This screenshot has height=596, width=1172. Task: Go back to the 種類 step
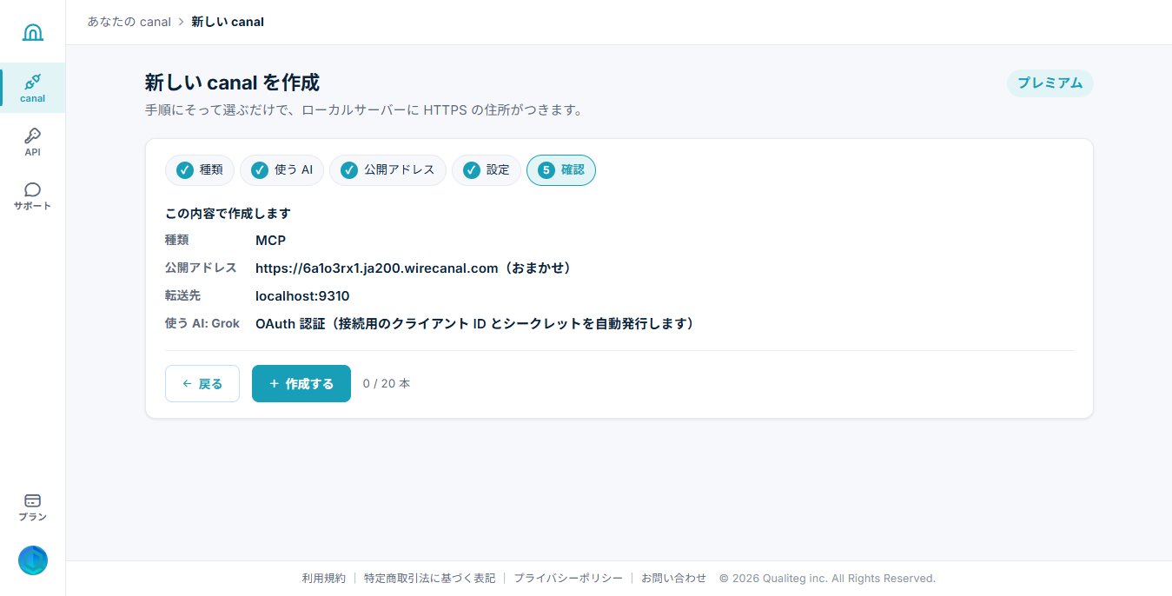200,170
